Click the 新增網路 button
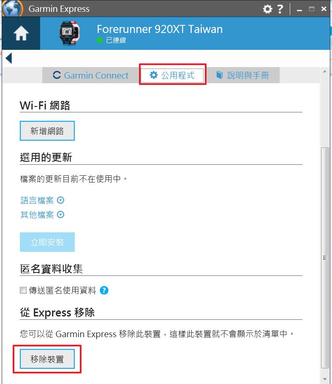Image resolution: width=332 pixels, height=384 pixels. click(47, 131)
